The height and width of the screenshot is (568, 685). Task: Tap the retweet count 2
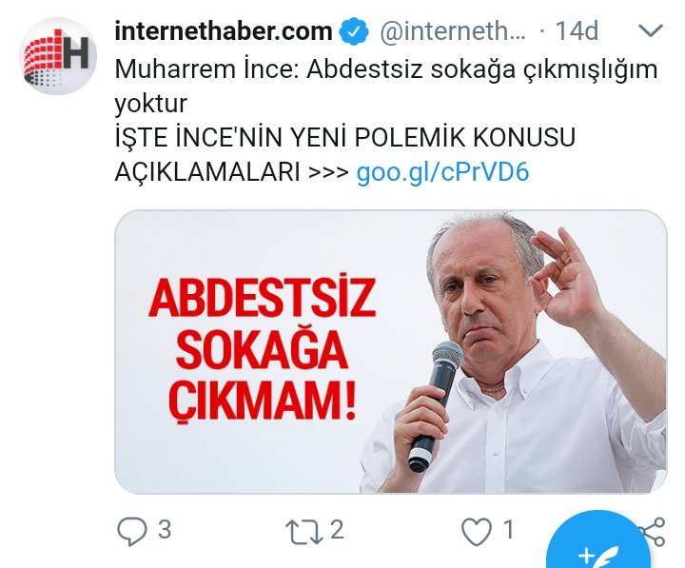pyautogui.click(x=337, y=530)
